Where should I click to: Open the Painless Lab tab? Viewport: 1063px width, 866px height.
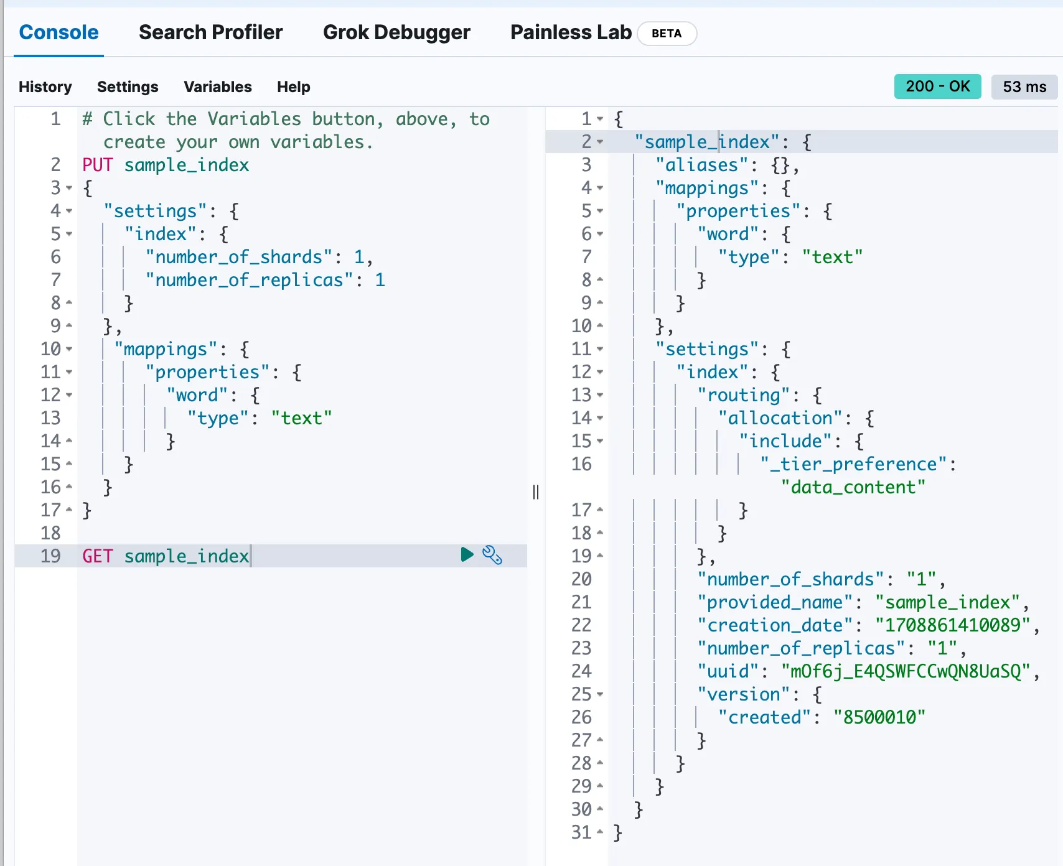pos(571,32)
